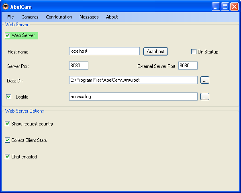Viewport: 241px width, 193px height.
Task: Open the Messages menu
Action: (x=89, y=17)
